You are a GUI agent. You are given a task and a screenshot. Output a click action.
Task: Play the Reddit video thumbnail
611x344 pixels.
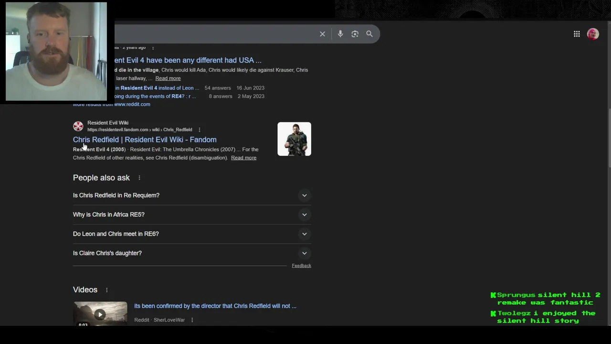[x=100, y=314]
